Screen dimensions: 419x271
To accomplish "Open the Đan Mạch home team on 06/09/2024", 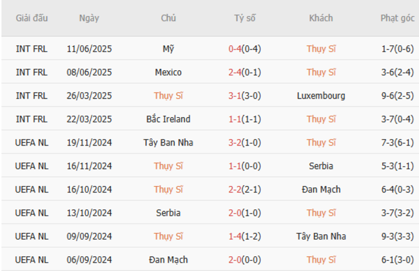I will (x=168, y=260).
